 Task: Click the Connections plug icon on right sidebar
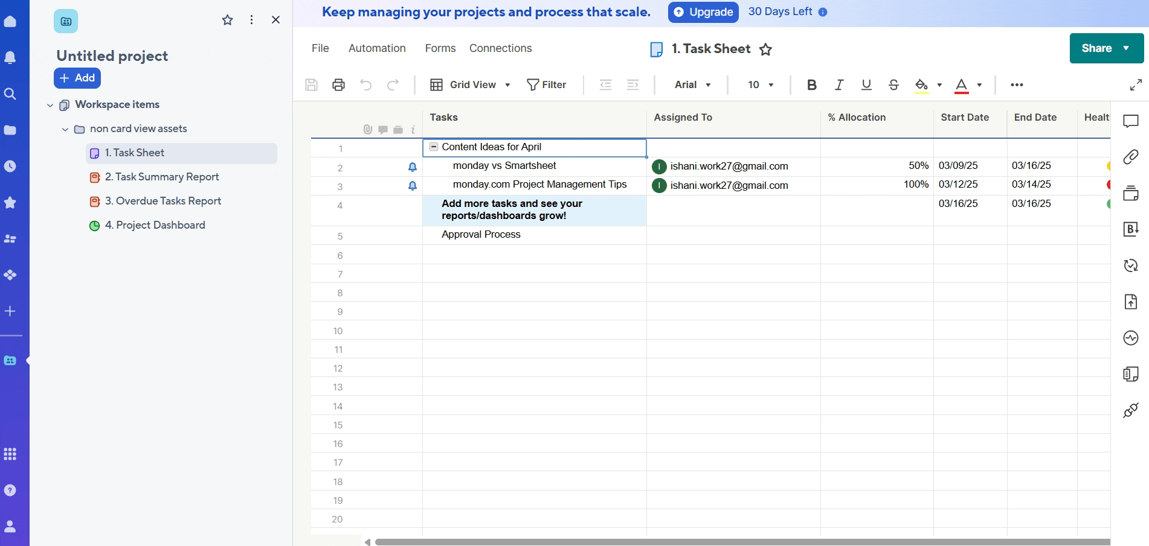point(1131,411)
